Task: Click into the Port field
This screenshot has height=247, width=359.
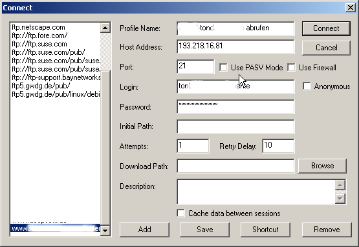Action: 195,66
